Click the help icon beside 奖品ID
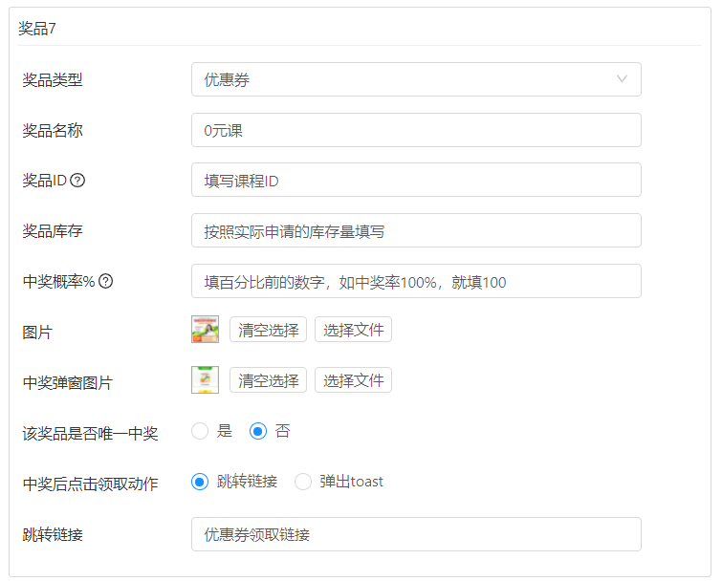This screenshot has width=722, height=581. pyautogui.click(x=78, y=181)
